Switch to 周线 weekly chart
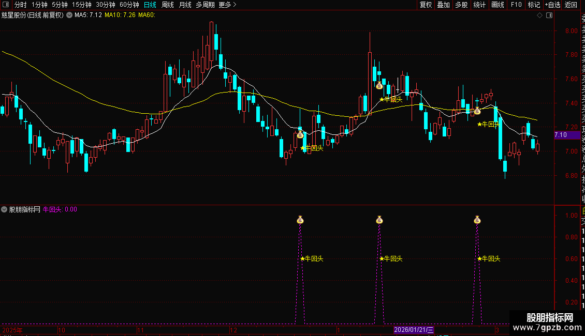This screenshot has height=336, width=585. (x=168, y=5)
